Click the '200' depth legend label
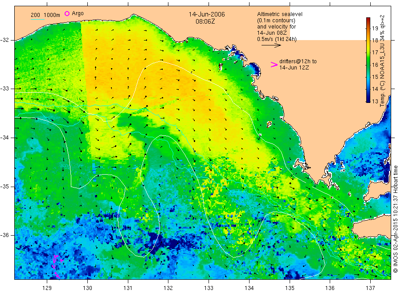The height and width of the screenshot is (294, 401). [x=35, y=15]
